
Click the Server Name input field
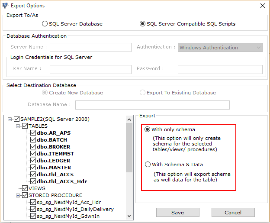tap(90, 47)
